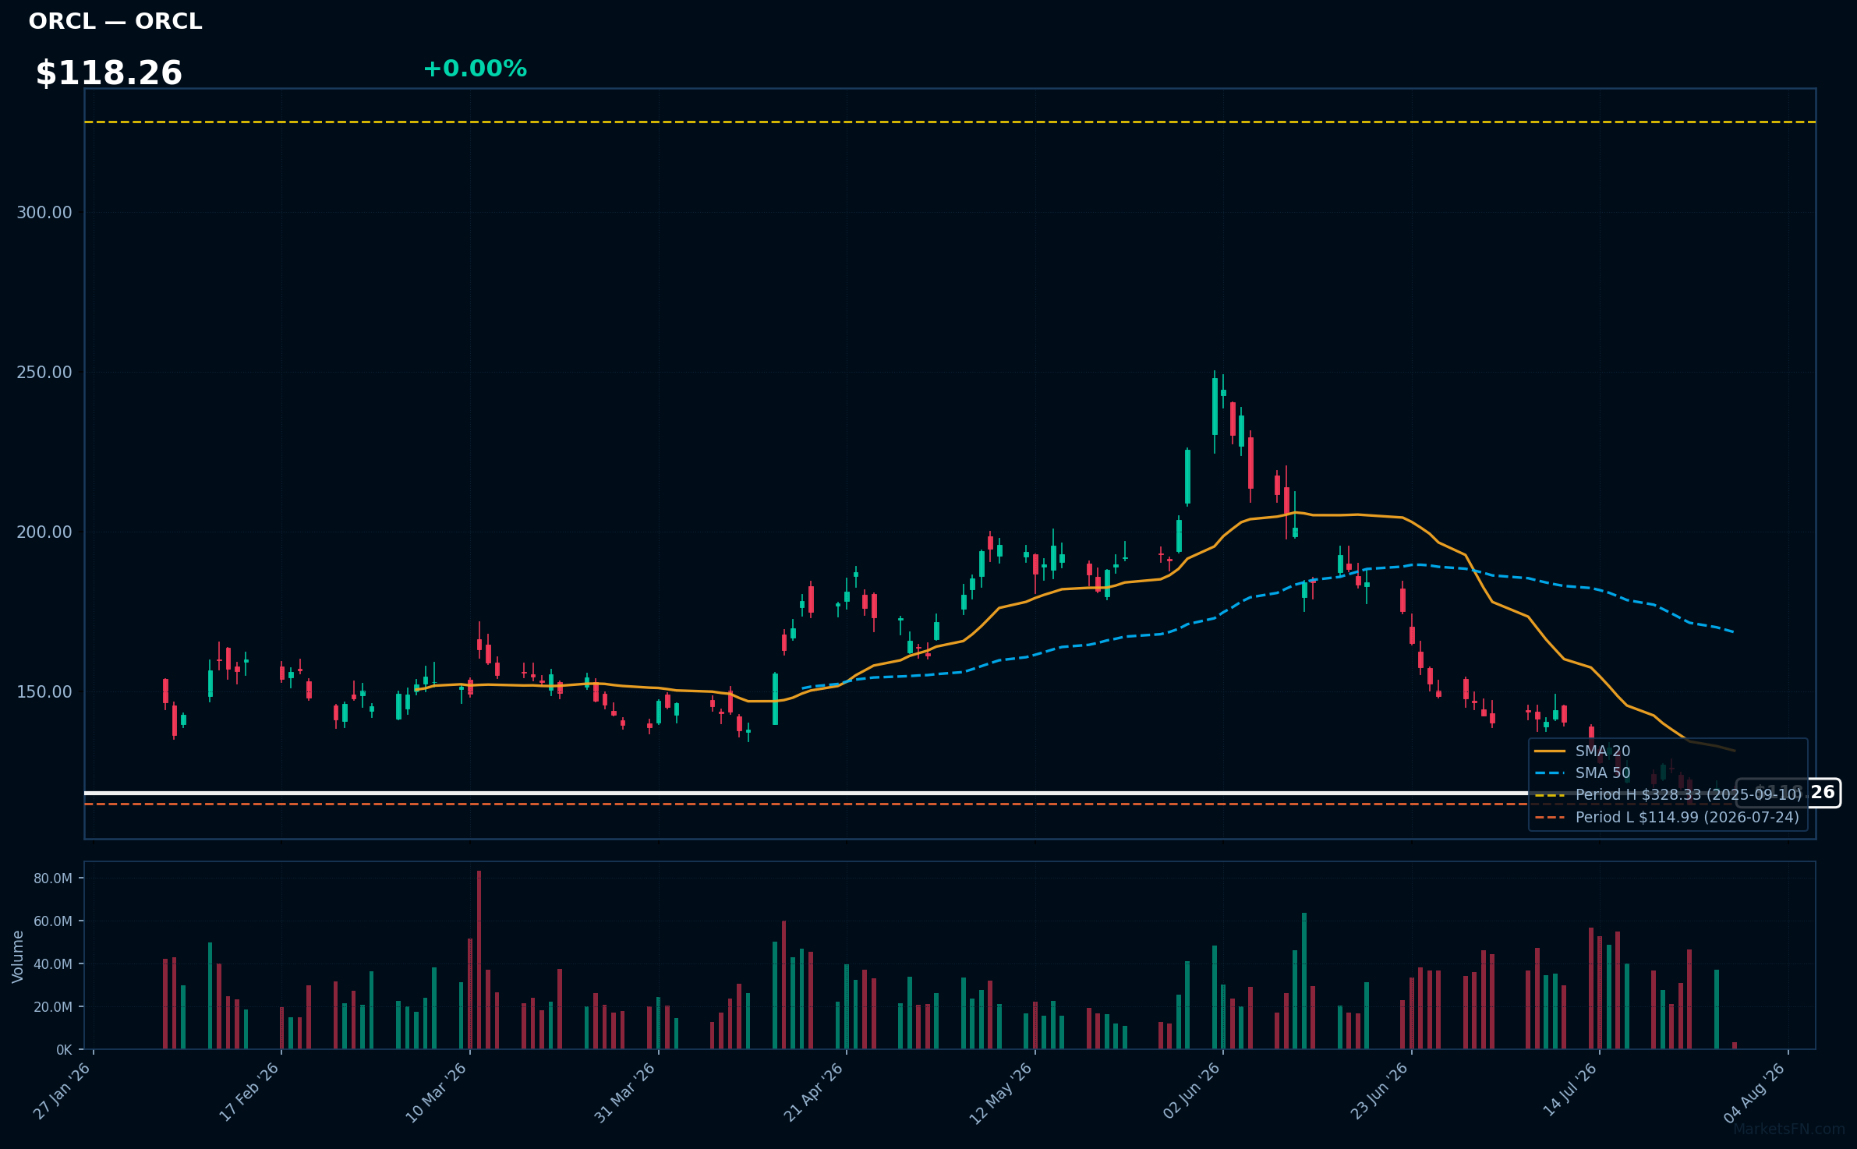Click the 17 Feb '26 date label
This screenshot has width=1857, height=1149.
[249, 1091]
